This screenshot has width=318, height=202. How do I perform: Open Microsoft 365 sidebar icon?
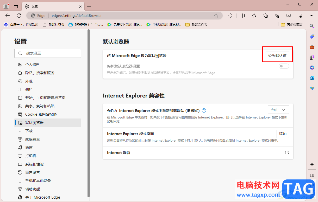[x=312, y=68]
